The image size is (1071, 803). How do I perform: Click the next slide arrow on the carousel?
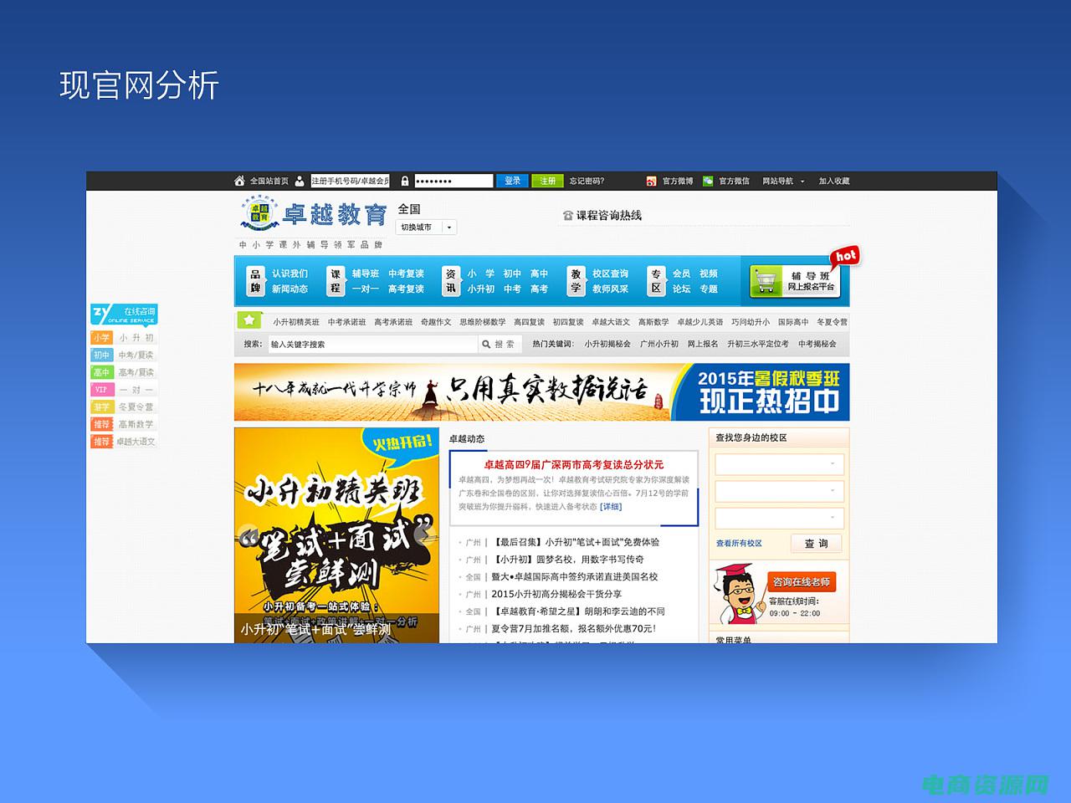tap(426, 534)
